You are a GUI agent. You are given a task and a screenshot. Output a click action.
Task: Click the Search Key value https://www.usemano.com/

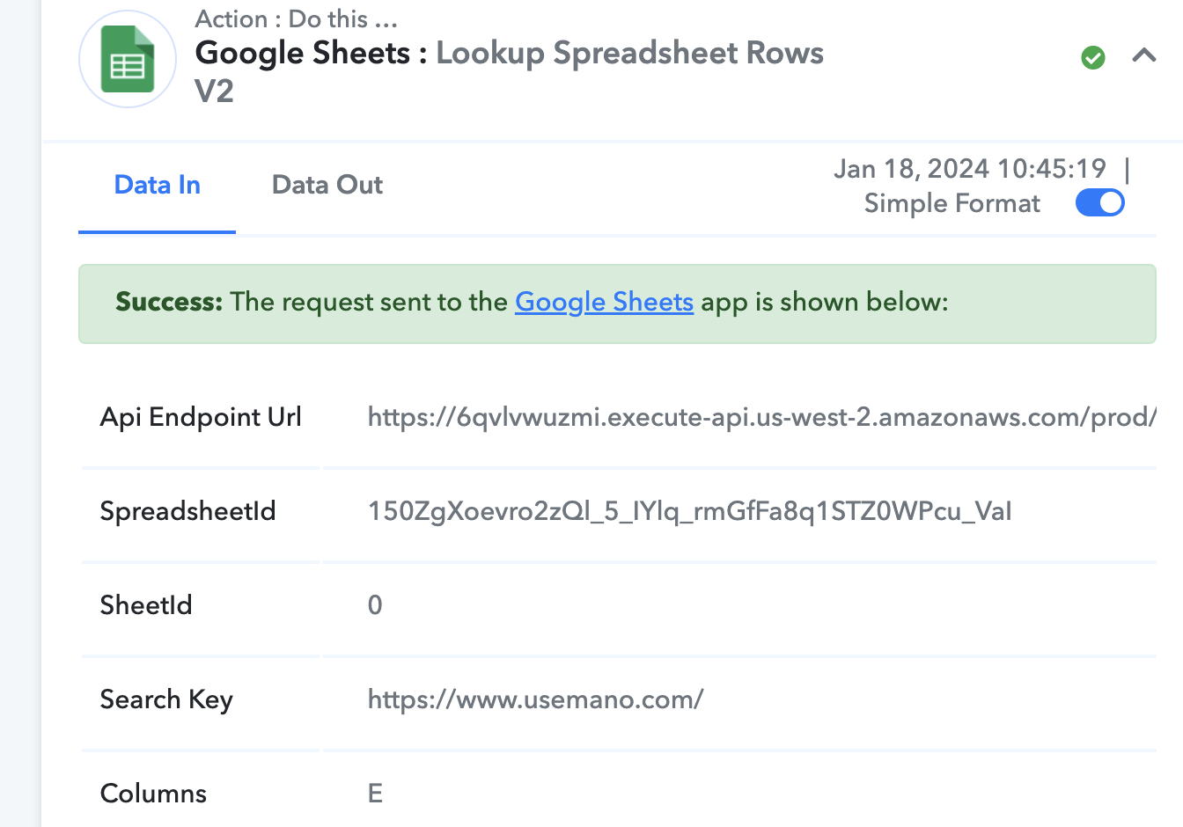point(535,699)
